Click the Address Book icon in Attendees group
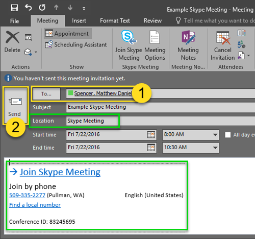 tap(241, 33)
